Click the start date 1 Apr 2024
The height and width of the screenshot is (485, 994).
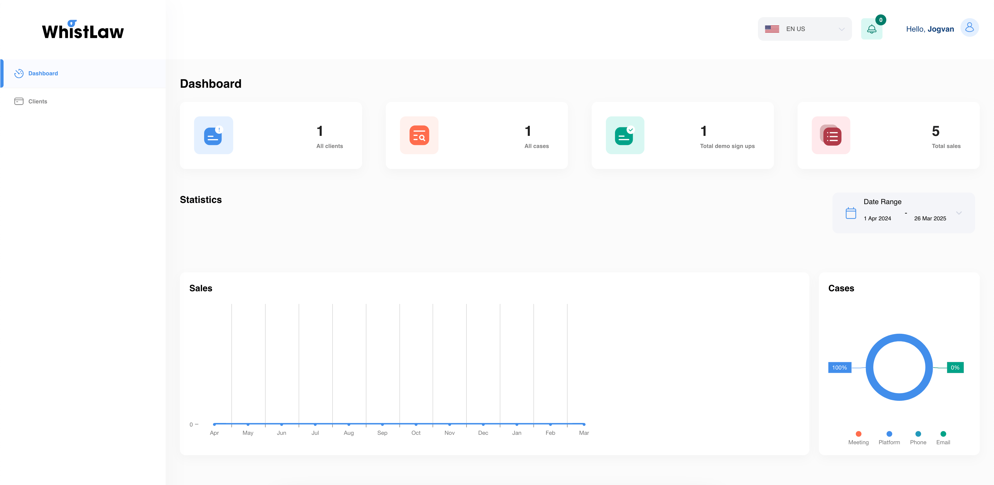coord(877,218)
